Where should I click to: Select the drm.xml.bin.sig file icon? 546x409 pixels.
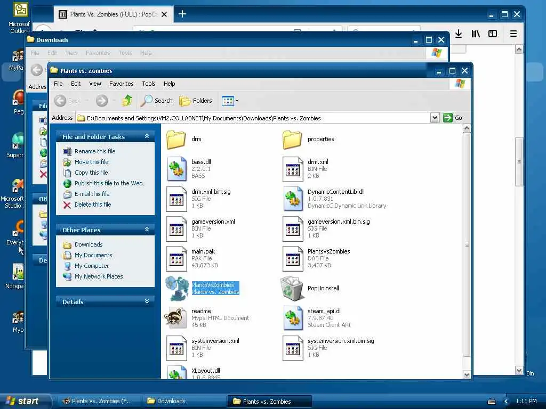point(176,199)
